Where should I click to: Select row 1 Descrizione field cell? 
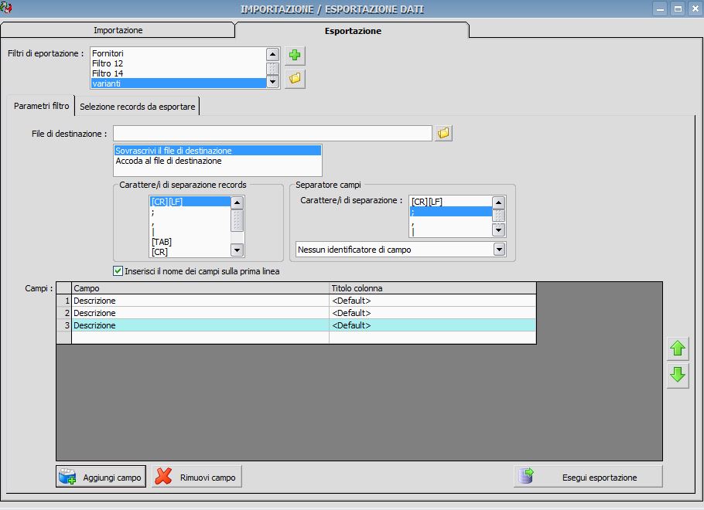click(x=200, y=301)
